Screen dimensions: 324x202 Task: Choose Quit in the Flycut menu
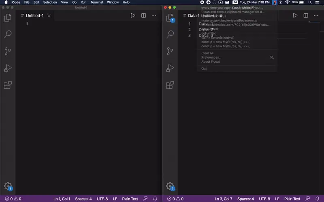(x=237, y=69)
